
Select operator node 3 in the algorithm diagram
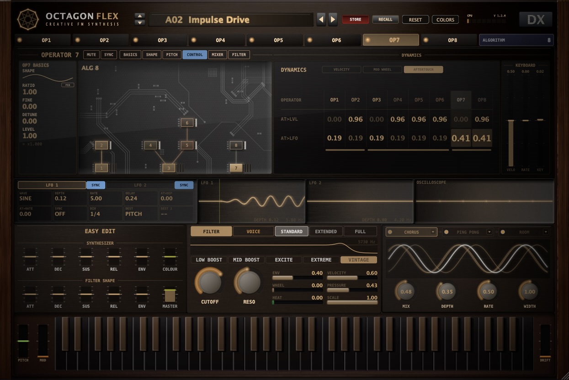(x=169, y=168)
